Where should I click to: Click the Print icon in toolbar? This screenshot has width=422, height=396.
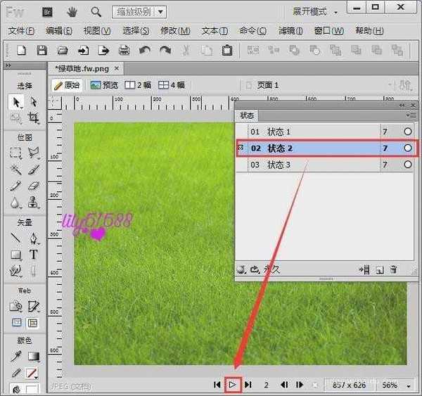124,50
